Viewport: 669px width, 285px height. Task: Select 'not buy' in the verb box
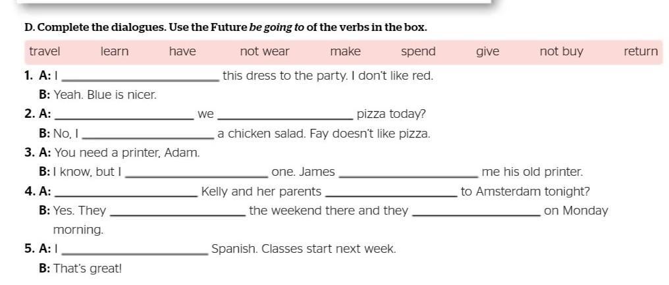561,52
